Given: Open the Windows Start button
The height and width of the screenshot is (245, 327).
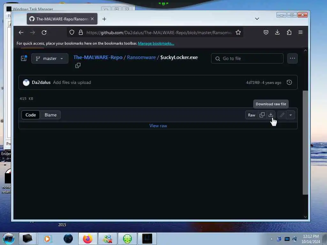Looking at the screenshot, I should 8,239.
